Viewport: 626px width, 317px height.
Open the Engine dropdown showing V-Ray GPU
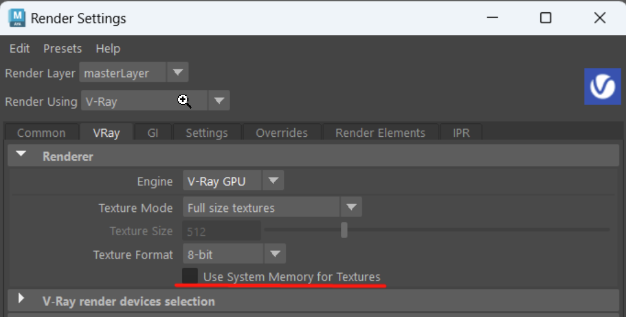(233, 181)
